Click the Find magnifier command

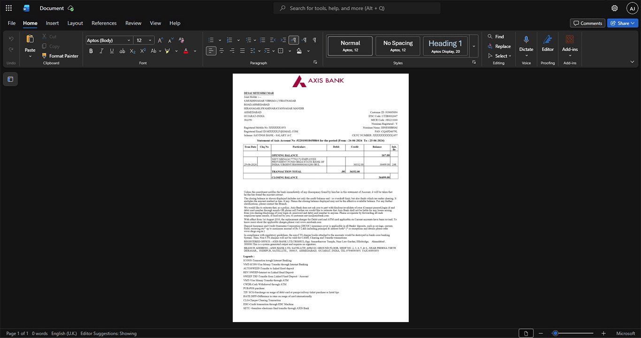[496, 37]
